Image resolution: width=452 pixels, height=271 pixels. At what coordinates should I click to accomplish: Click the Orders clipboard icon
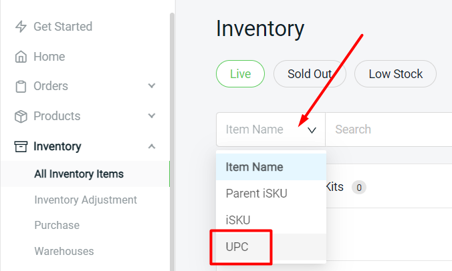point(21,86)
